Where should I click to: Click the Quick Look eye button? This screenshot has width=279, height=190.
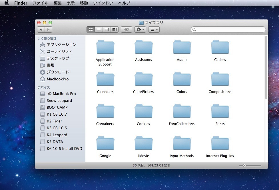[x=127, y=29]
